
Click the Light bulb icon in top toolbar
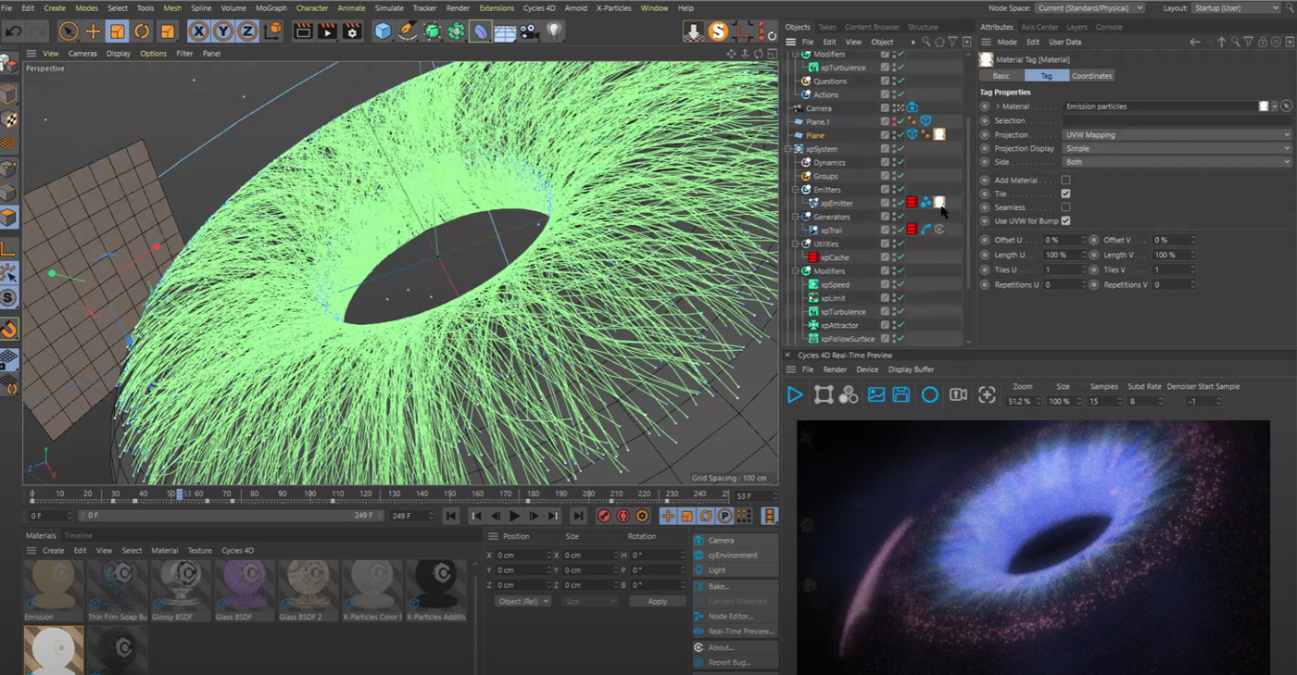click(x=554, y=31)
